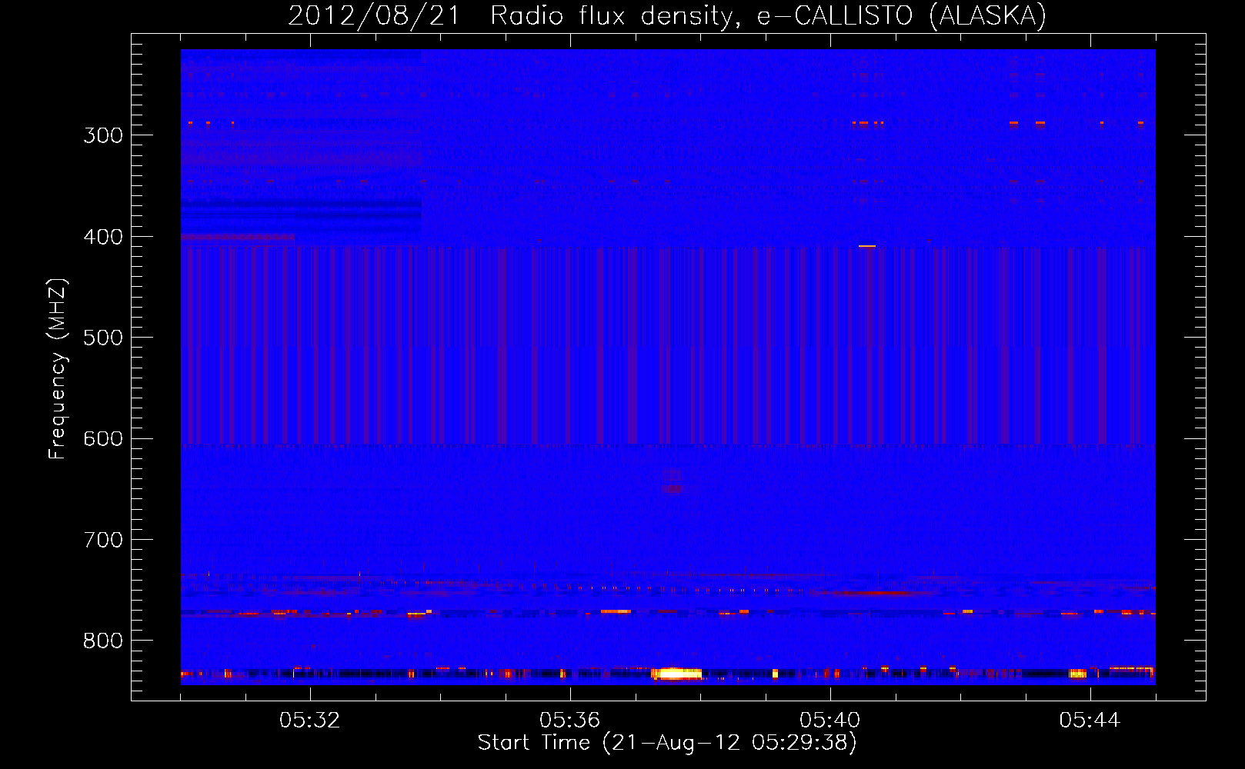
Task: Click the 400 frequency tick label
Action: 103,237
